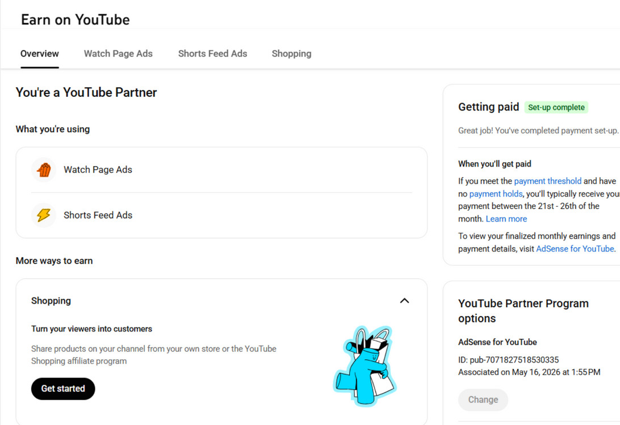This screenshot has height=425, width=620.
Task: Click Great job! completed payment set-up text
Action: (x=538, y=131)
